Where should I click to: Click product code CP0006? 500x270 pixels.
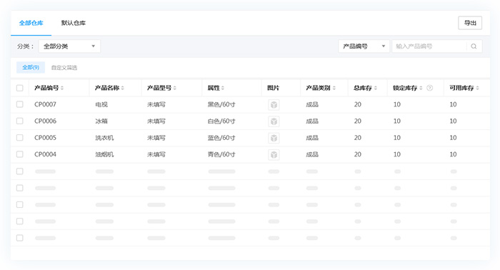coord(45,121)
